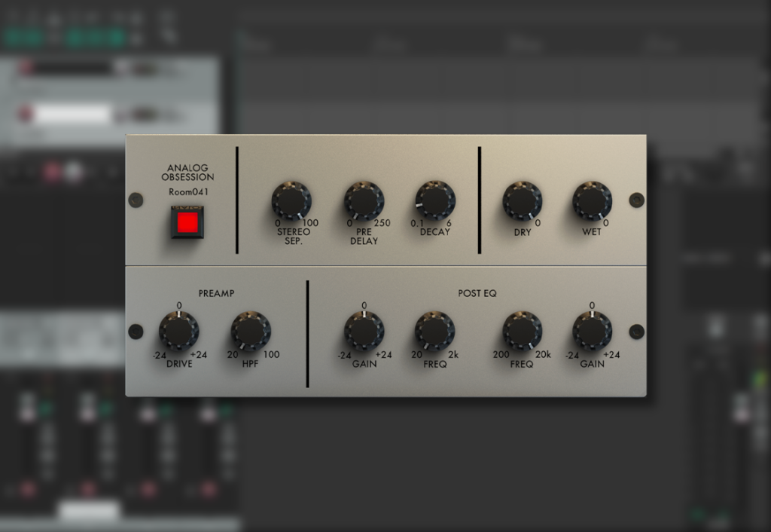Click the DECAY knob

(435, 201)
